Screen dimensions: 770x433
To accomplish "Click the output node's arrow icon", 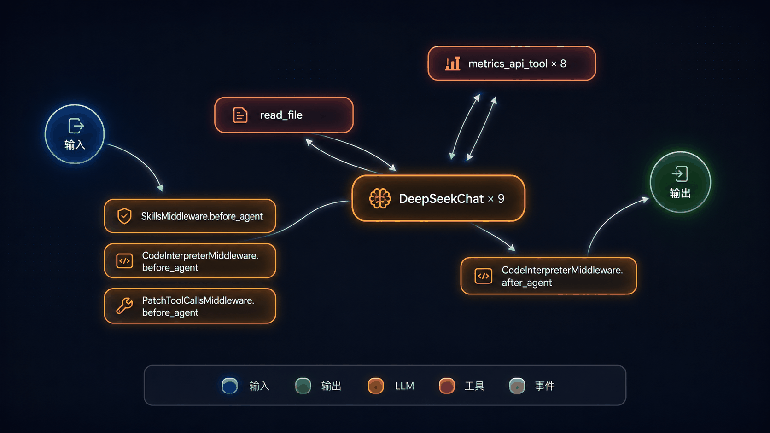I will (680, 174).
